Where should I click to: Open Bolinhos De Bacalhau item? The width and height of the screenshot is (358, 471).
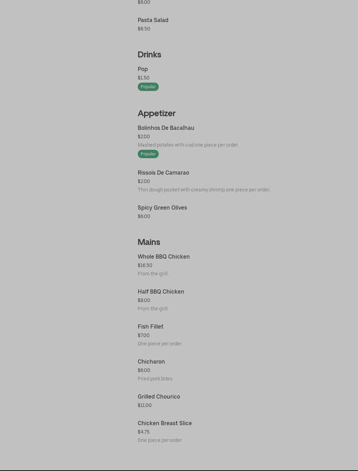[166, 128]
